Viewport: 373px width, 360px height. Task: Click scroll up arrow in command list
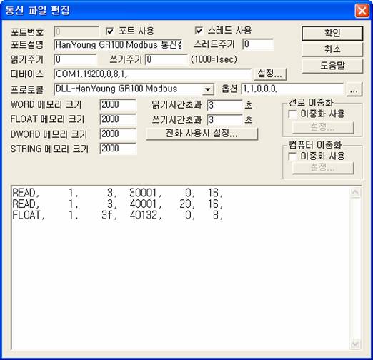(x=356, y=192)
